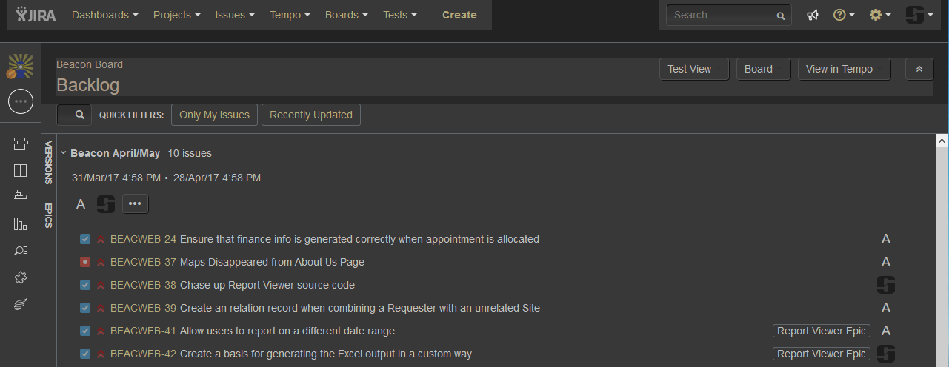Image resolution: width=949 pixels, height=367 pixels.
Task: Open the Backlog icon in the sidebar
Action: [20, 144]
